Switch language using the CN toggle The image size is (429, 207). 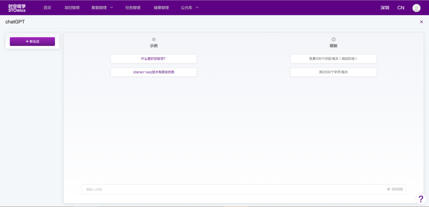(401, 8)
